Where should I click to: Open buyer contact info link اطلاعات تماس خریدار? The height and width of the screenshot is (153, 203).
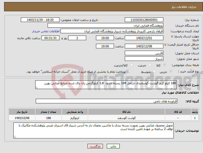(x=46, y=31)
